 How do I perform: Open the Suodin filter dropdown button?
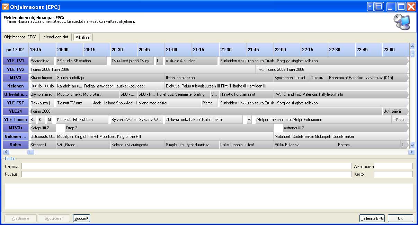point(81,218)
